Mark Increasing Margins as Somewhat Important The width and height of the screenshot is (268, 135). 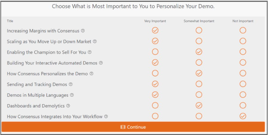coord(199,30)
